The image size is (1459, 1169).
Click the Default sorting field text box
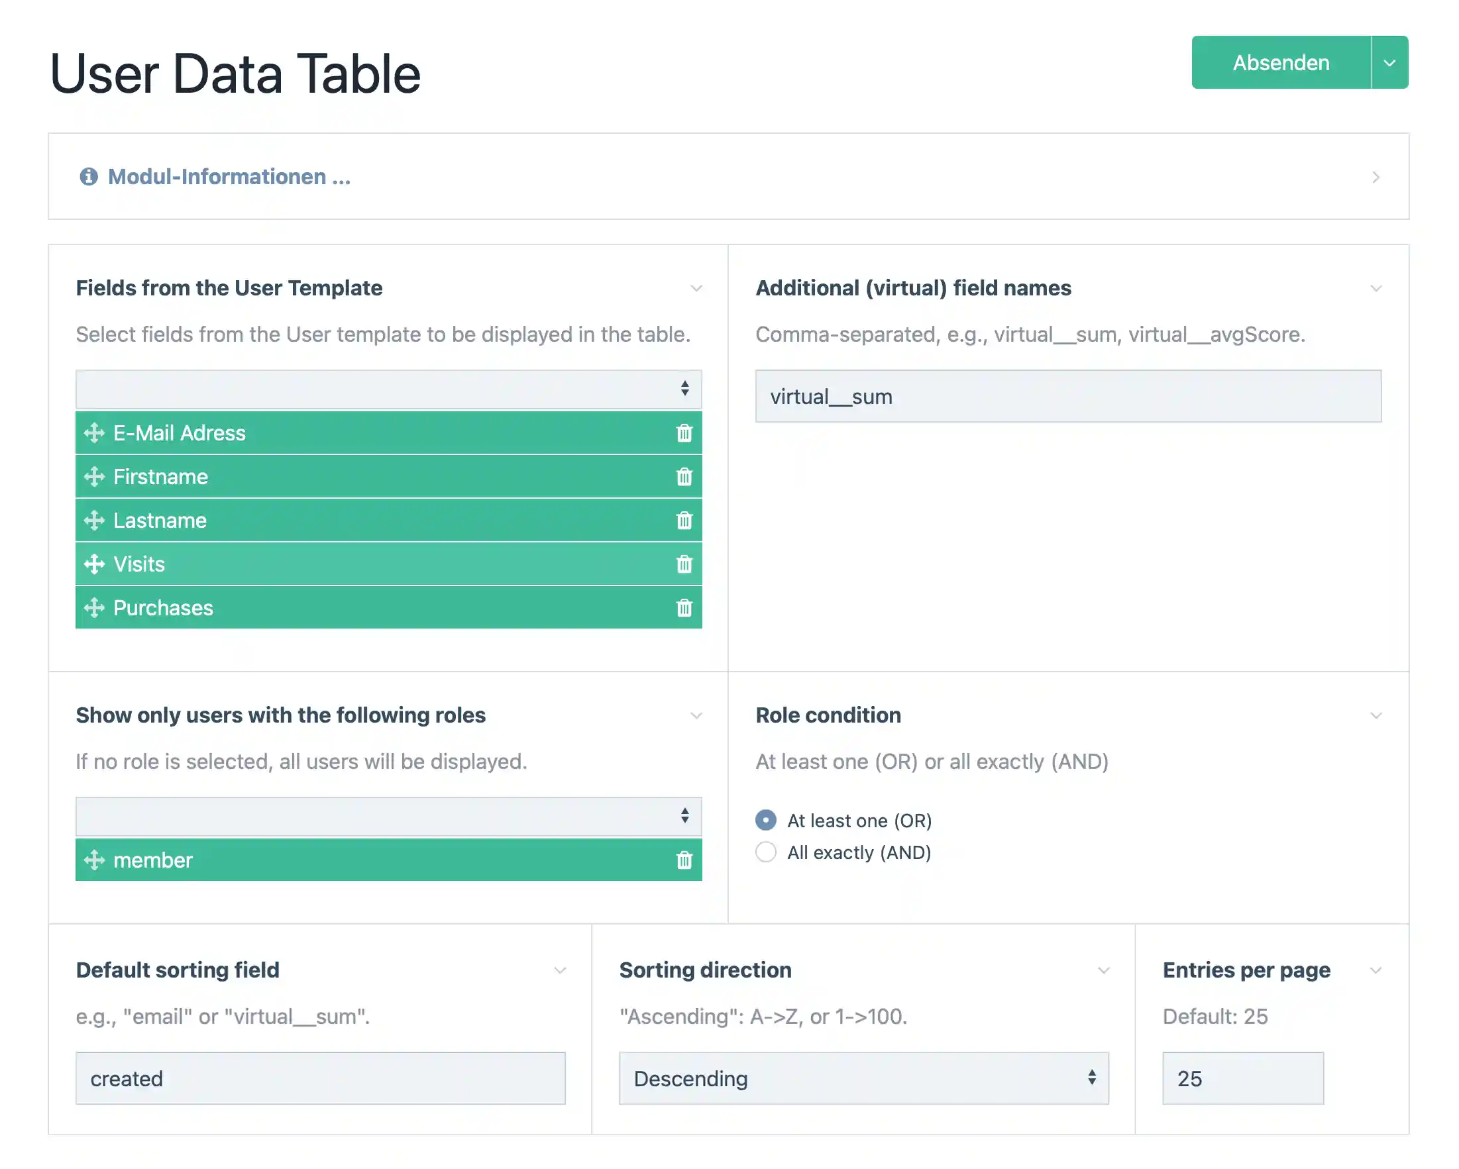tap(320, 1078)
